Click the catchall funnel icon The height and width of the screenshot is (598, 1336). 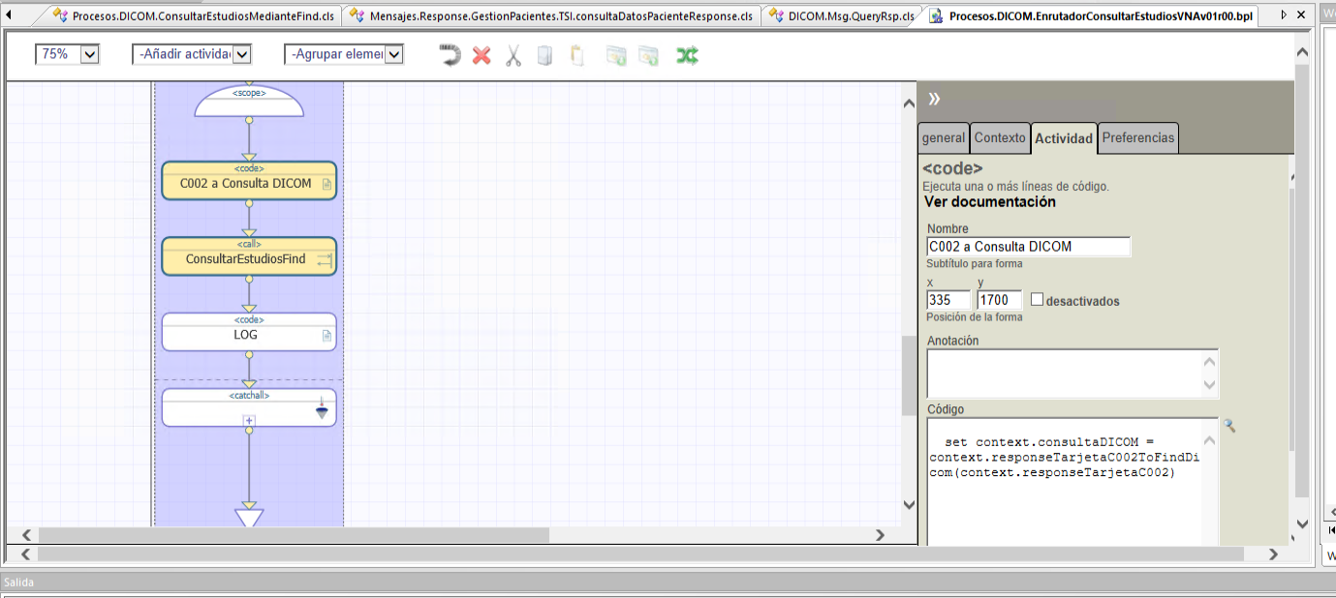tap(322, 409)
